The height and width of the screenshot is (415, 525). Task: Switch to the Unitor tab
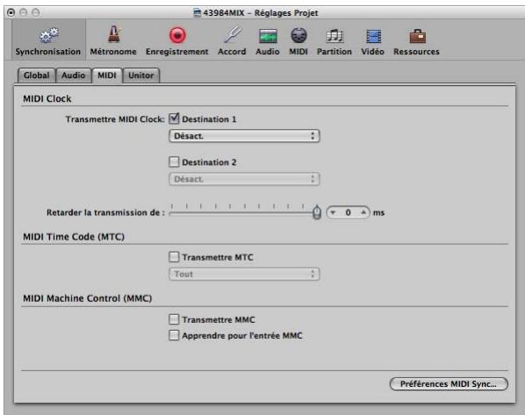pyautogui.click(x=141, y=75)
